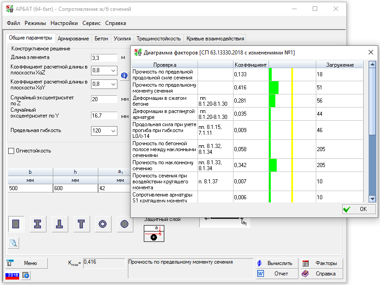Select the I-beam cross-section shape
The width and height of the screenshot is (380, 285).
coord(38,224)
